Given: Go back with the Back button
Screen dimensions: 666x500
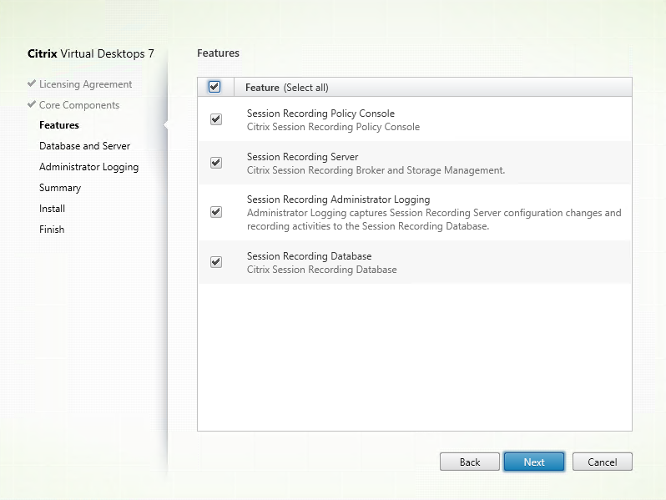Looking at the screenshot, I should point(470,462).
